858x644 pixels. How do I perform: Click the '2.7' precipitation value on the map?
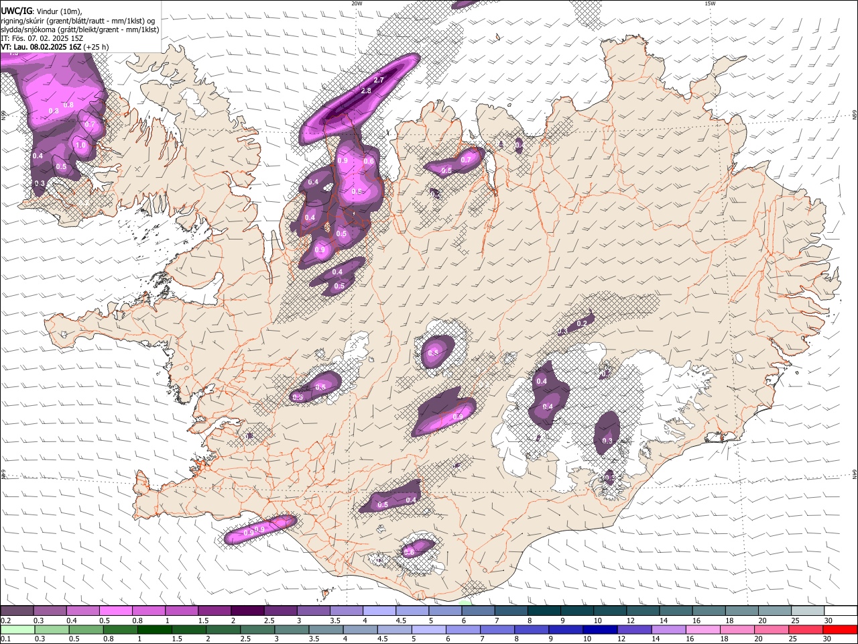tap(379, 80)
